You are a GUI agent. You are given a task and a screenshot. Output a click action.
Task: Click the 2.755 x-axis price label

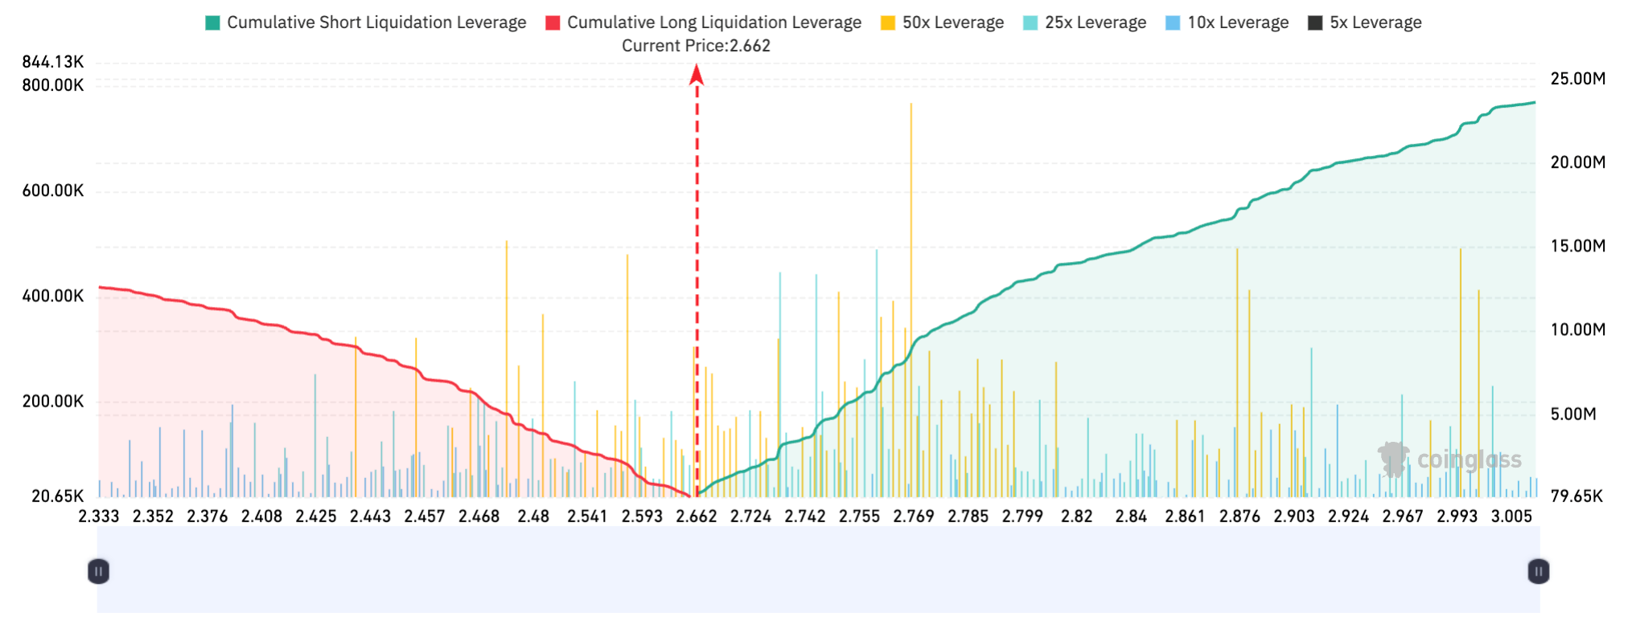point(860,516)
